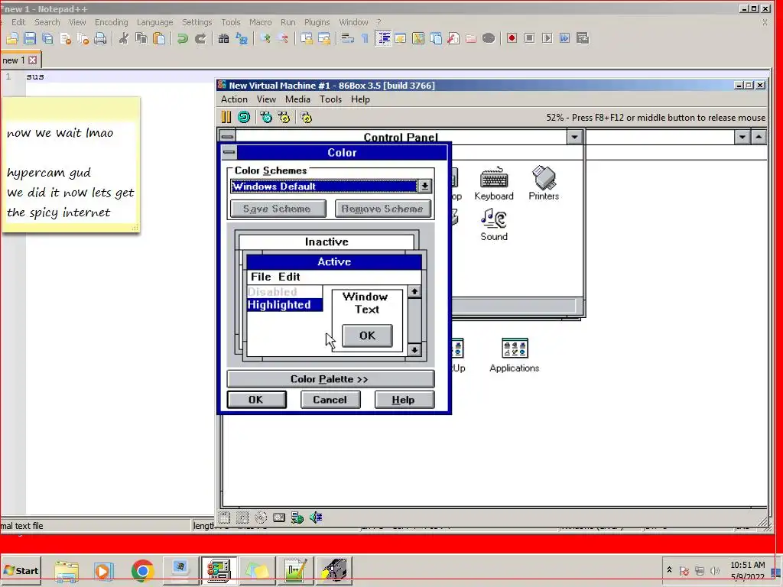783x587 pixels.
Task: Open Find with binoculars icon
Action: pos(224,38)
